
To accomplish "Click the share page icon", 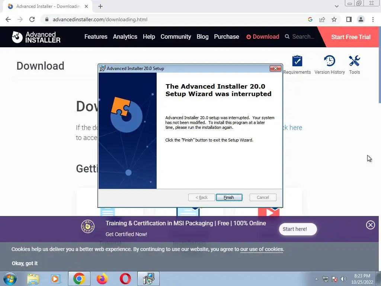I will (322, 19).
